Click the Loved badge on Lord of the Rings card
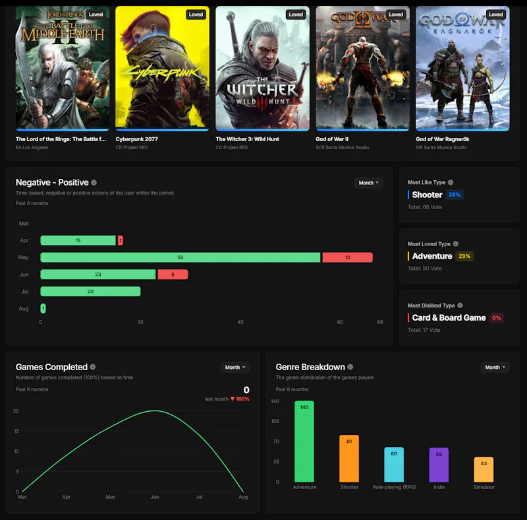Image resolution: width=527 pixels, height=520 pixels. (x=96, y=15)
